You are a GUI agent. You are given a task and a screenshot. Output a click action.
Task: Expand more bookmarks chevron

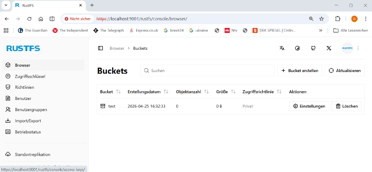[320, 30]
